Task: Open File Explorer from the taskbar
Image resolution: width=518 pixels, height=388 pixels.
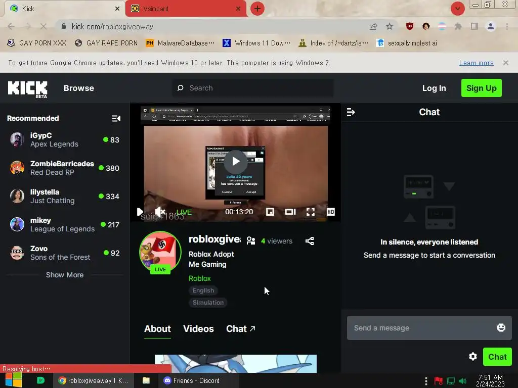Action: coord(146,380)
